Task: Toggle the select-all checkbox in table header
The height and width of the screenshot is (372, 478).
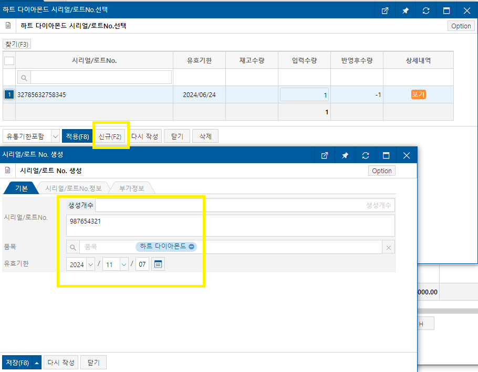Action: [x=9, y=60]
